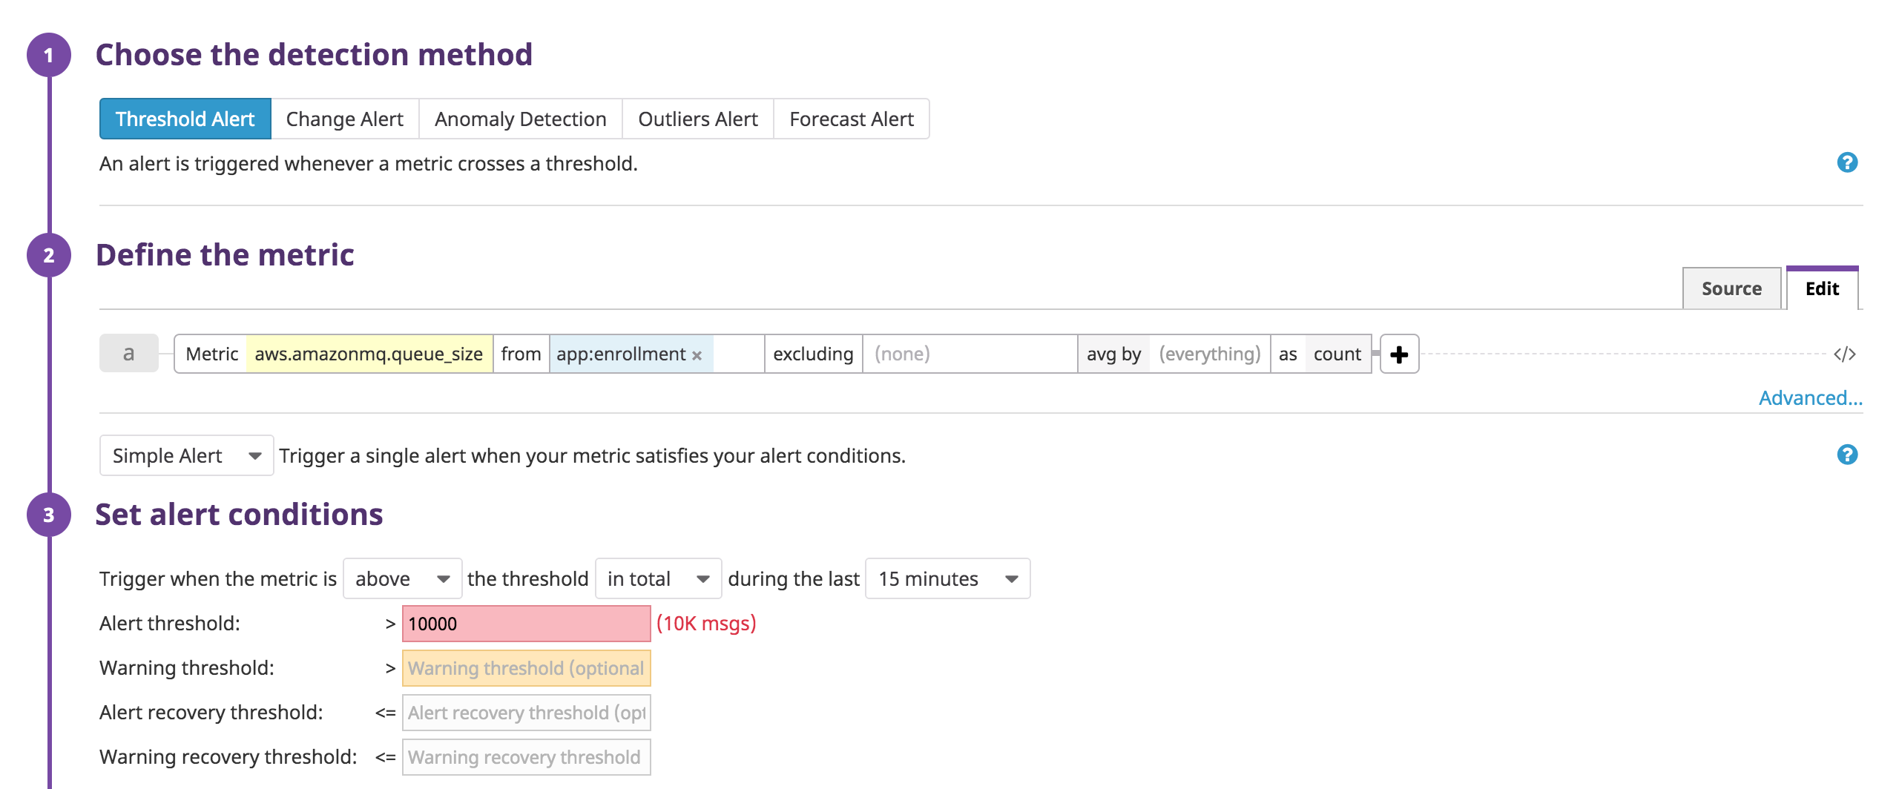Viewport: 1899px width, 789px height.
Task: Open the 'above' threshold condition dropdown
Action: point(402,578)
